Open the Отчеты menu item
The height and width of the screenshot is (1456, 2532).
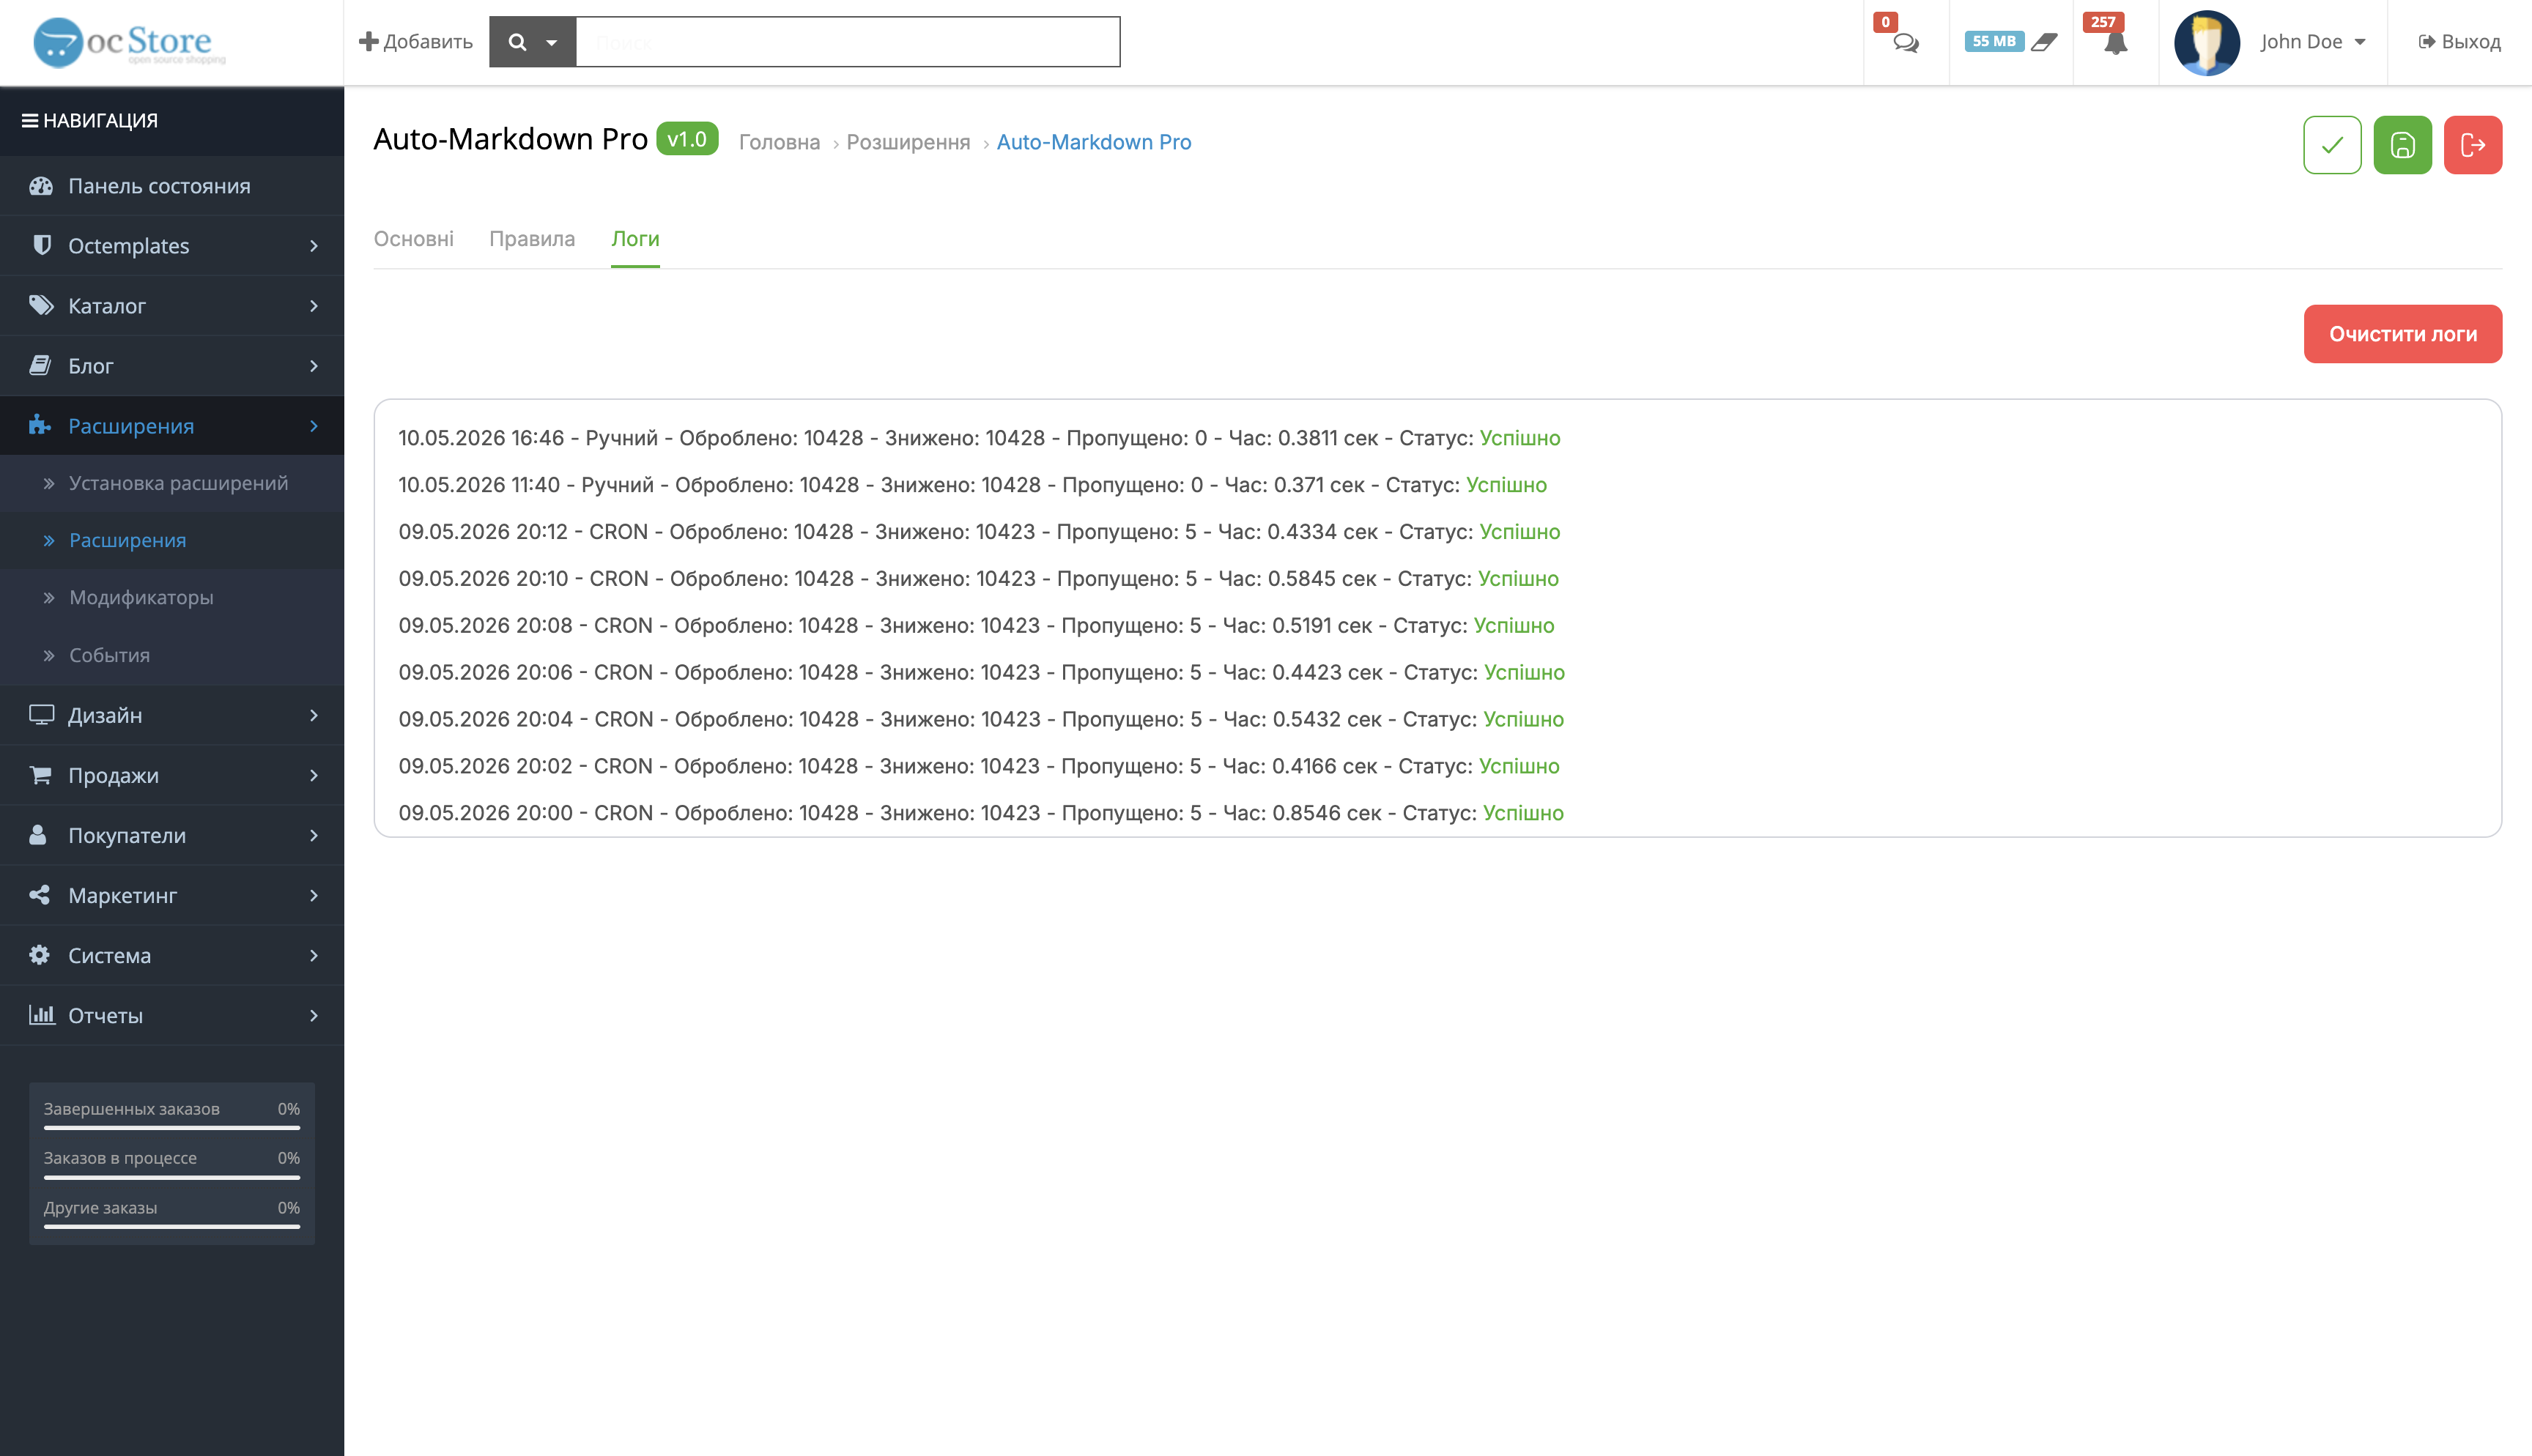point(172,1015)
